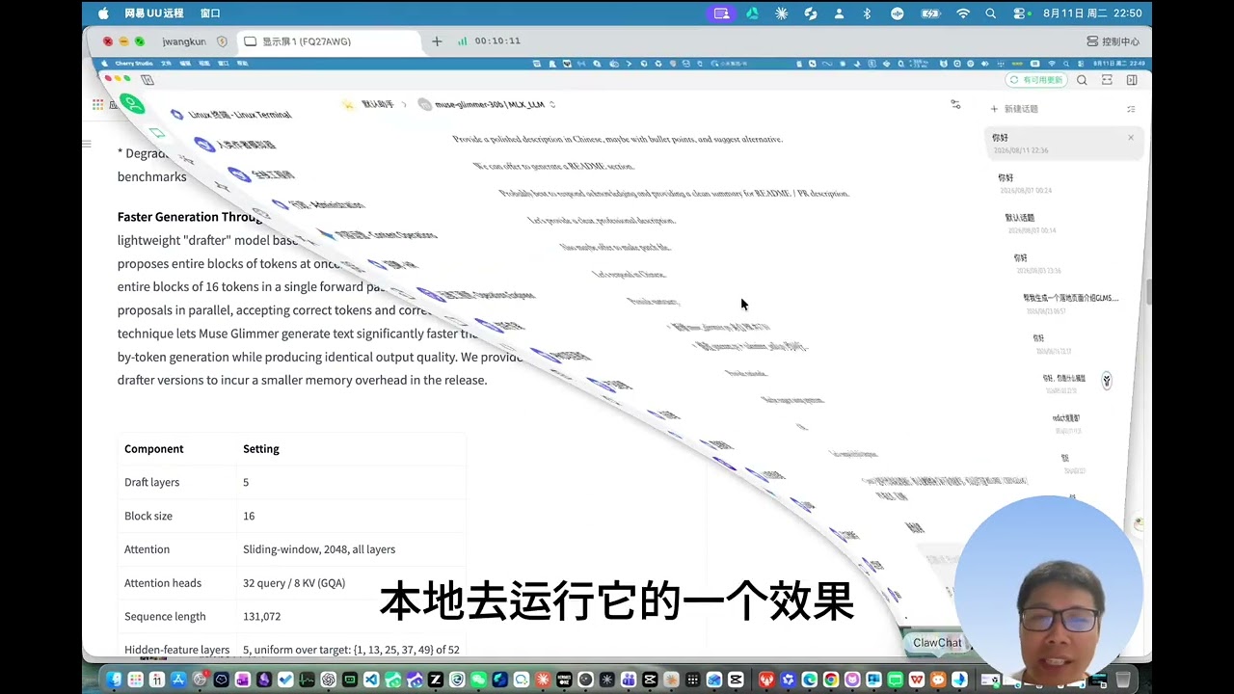The width and height of the screenshot is (1234, 694).
Task: Click the shield icon beside jwangkun
Action: pyautogui.click(x=223, y=41)
